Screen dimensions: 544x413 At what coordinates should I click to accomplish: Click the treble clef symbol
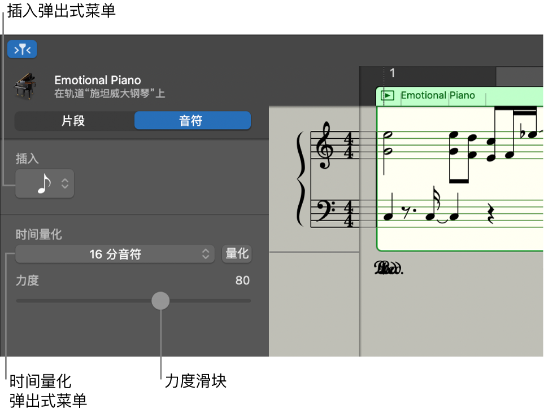pyautogui.click(x=325, y=146)
